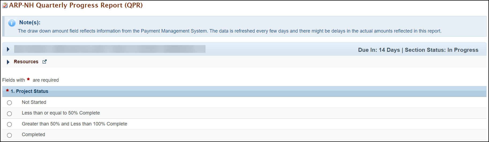Viewport: 489px width, 142px height.
Task: Click the blue info icon beside Note(s)
Action: 12,23
